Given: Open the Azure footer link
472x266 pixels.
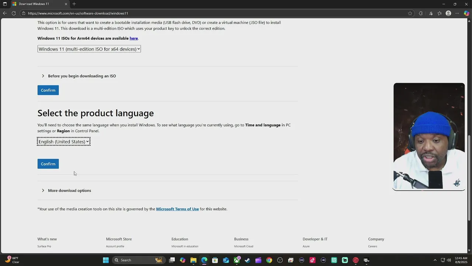Looking at the screenshot, I should 306,246.
